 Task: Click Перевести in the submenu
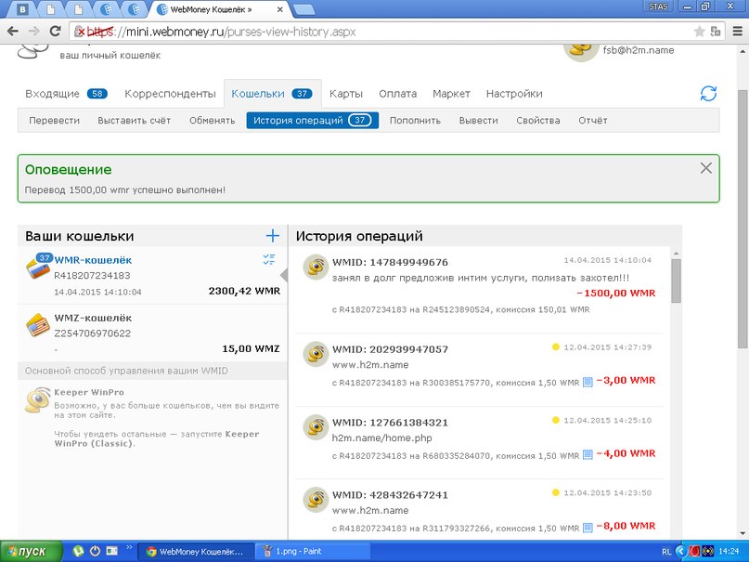(55, 121)
